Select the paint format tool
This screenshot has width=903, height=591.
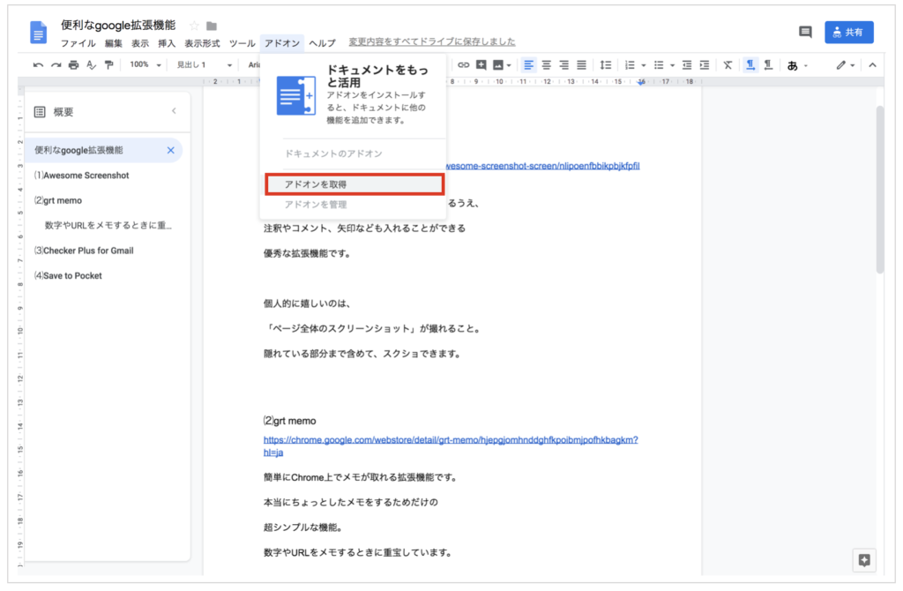coord(108,65)
